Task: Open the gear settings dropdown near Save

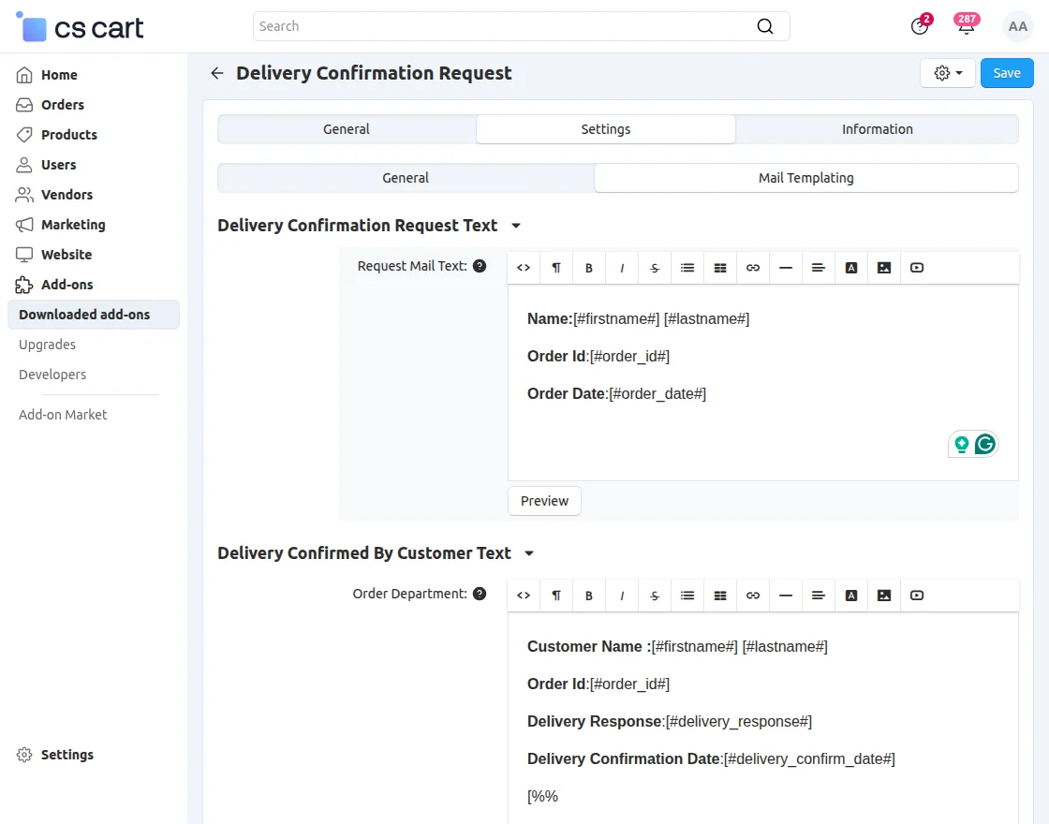Action: click(948, 73)
